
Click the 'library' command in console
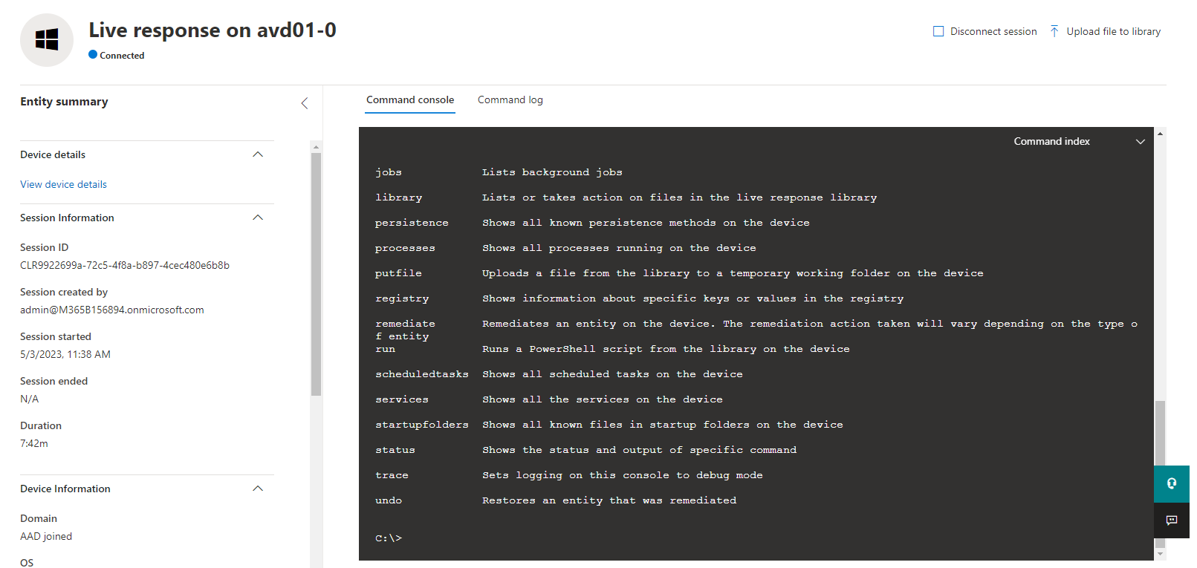pos(398,198)
